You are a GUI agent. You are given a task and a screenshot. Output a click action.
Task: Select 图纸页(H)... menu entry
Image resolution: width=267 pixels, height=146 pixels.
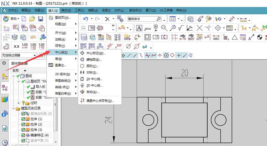coord(62,18)
